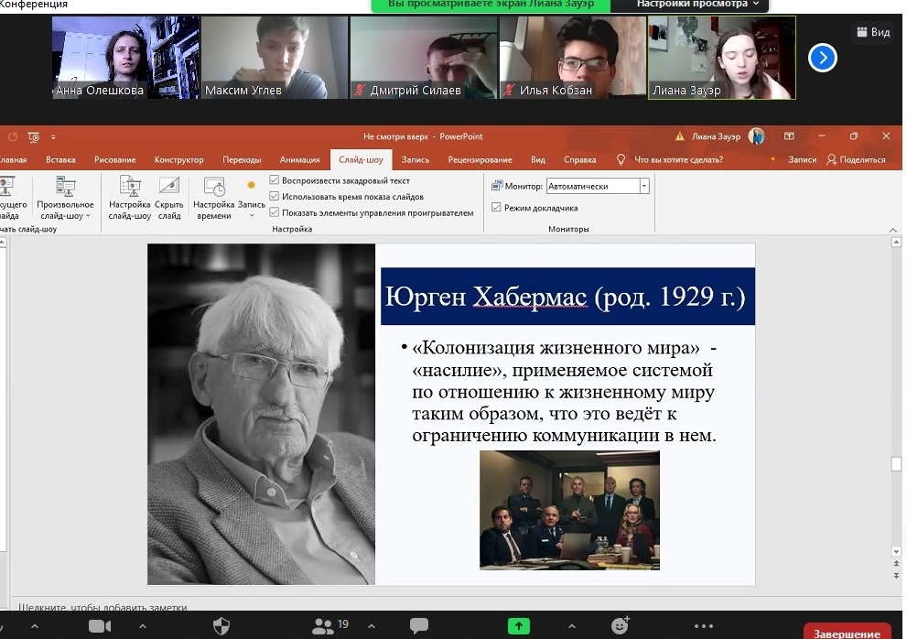
Task: Toggle Воспроизвести закадровый текст checkbox
Action: pyautogui.click(x=275, y=180)
